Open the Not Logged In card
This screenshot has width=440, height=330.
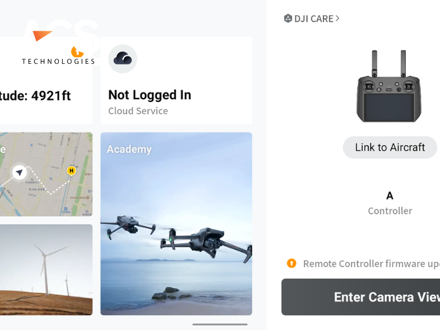pos(176,80)
